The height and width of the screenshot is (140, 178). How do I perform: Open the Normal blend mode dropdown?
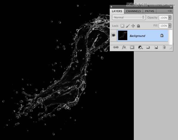pos(128,18)
